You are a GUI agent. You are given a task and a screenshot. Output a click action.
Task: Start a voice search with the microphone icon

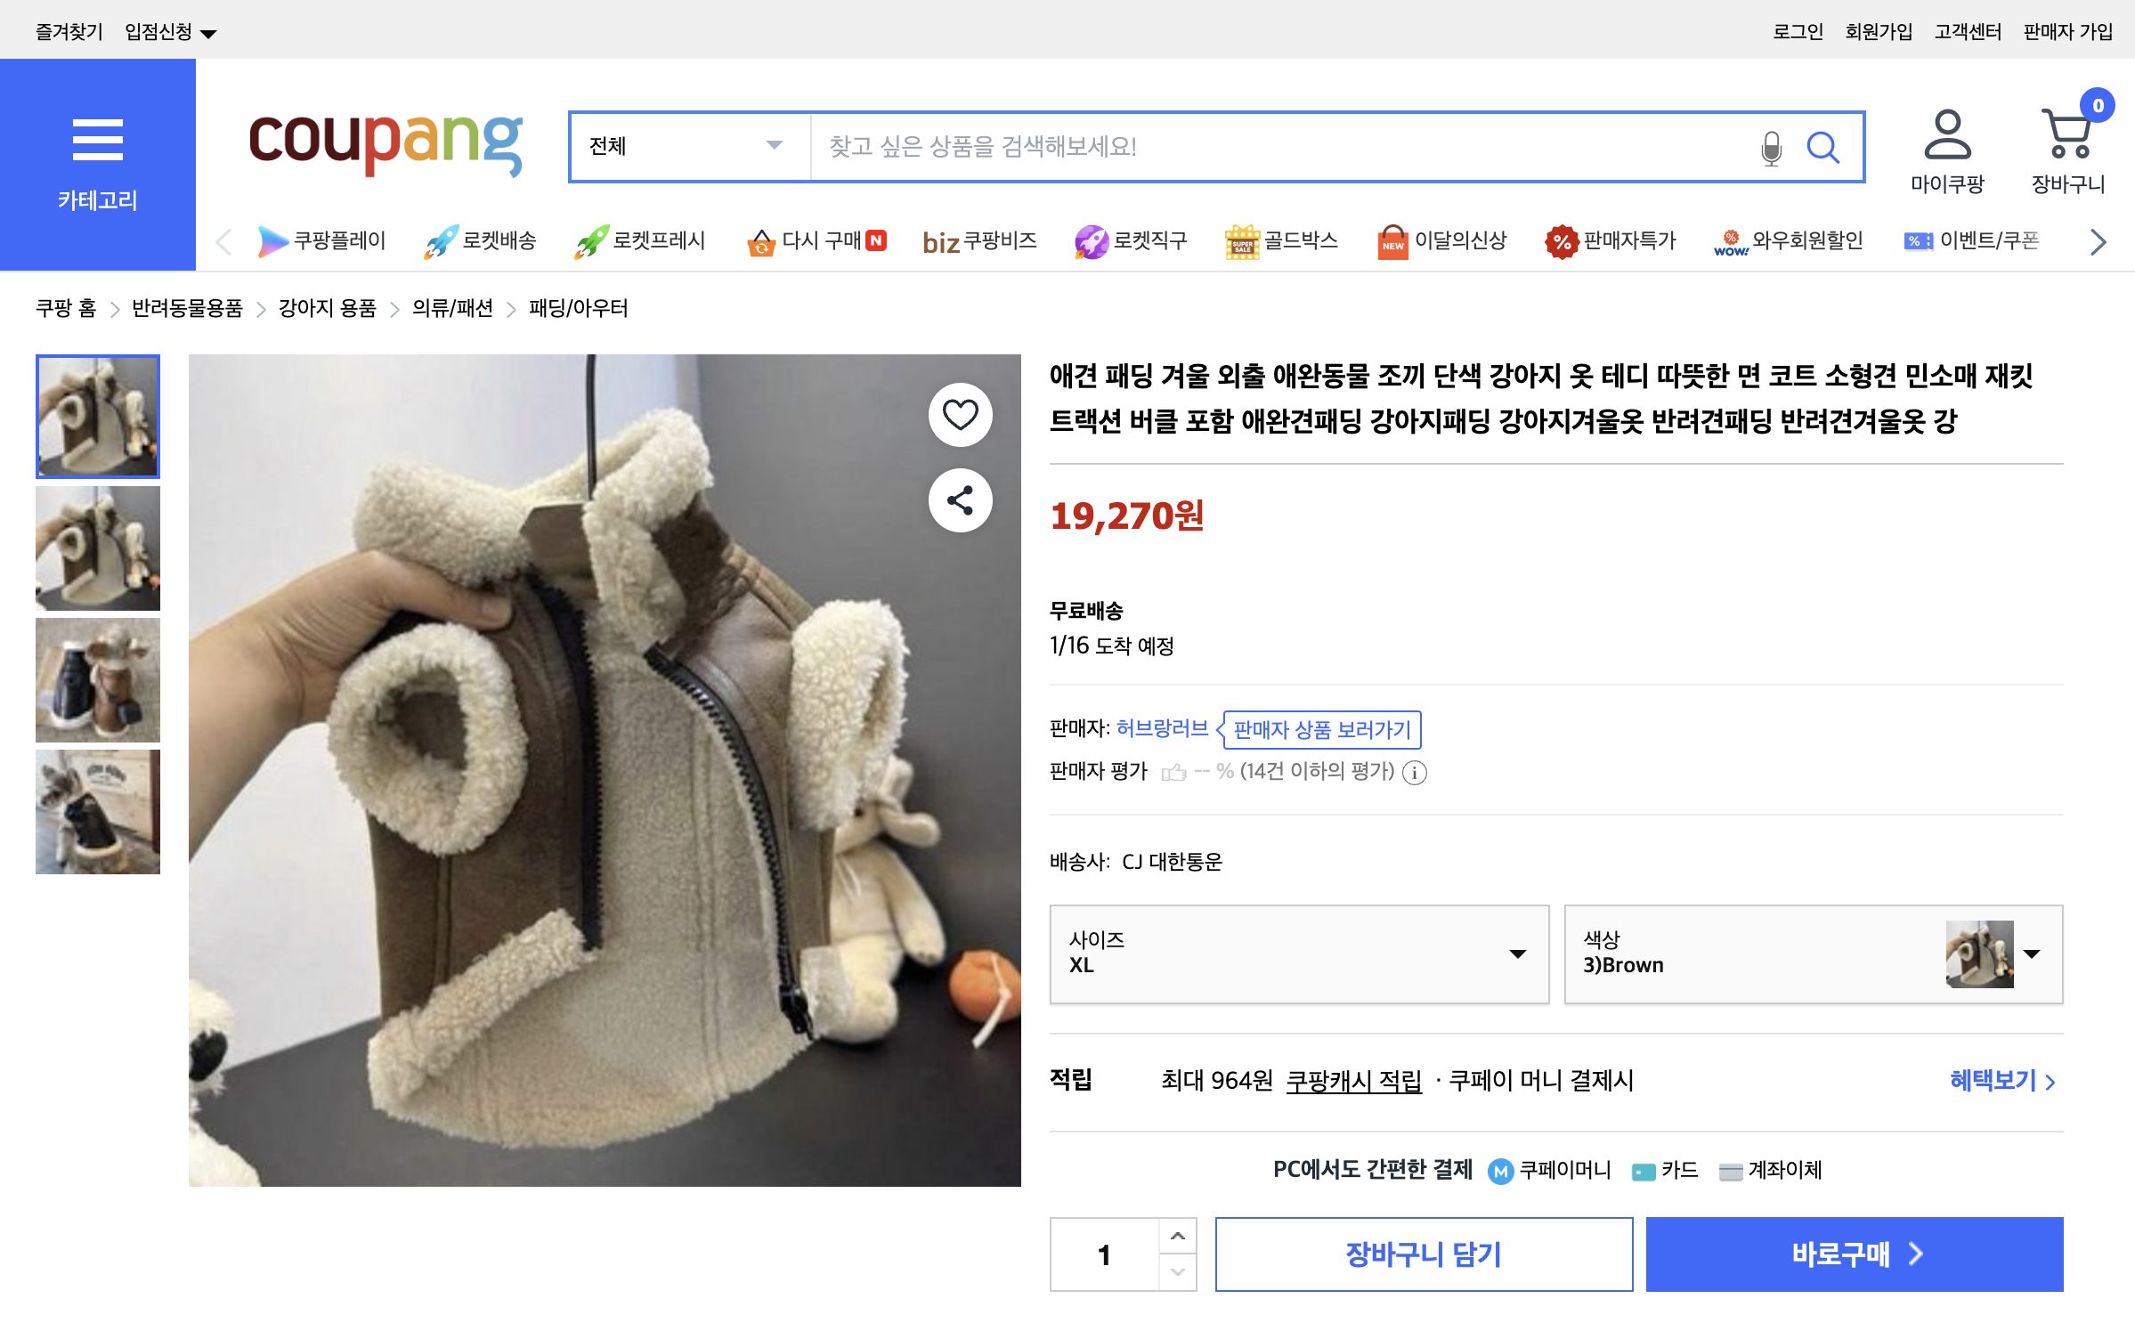1771,148
